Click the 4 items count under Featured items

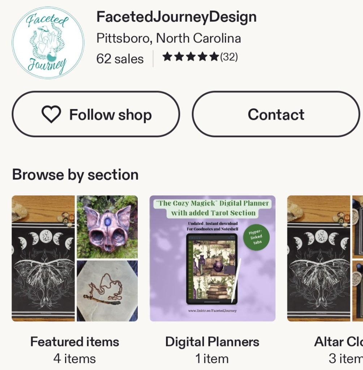[74, 358]
